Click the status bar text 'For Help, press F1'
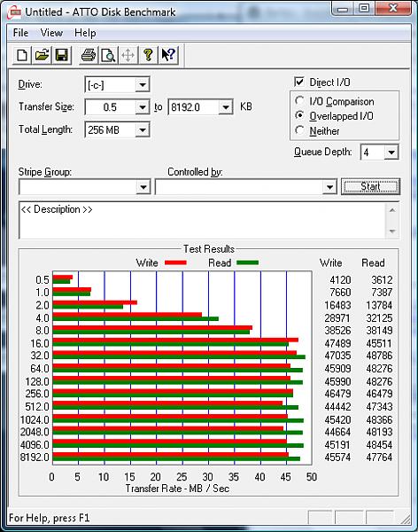Image resolution: width=418 pixels, height=532 pixels. [x=50, y=518]
